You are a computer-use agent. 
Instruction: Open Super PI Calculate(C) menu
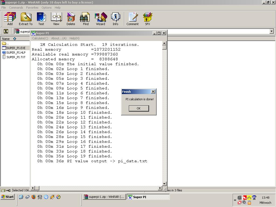pos(40,38)
